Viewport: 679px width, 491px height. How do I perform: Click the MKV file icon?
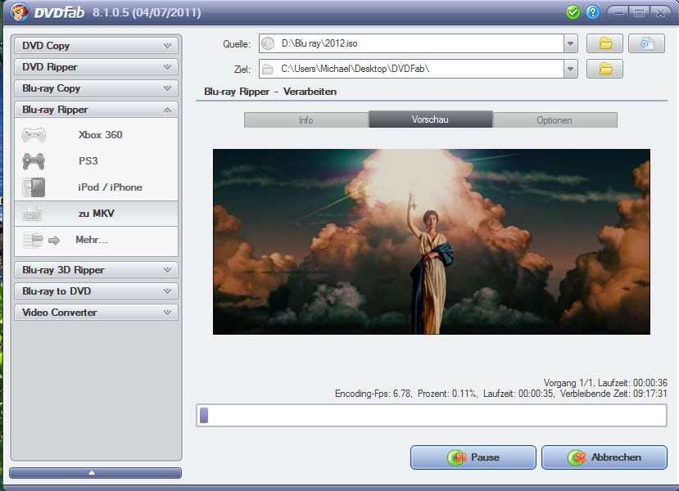(32, 214)
